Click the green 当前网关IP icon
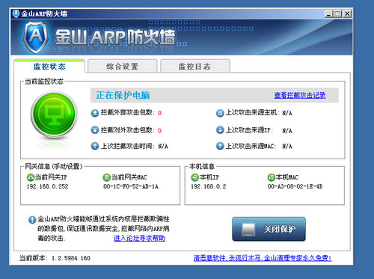Viewport: 374px width, 279px height. click(x=31, y=177)
